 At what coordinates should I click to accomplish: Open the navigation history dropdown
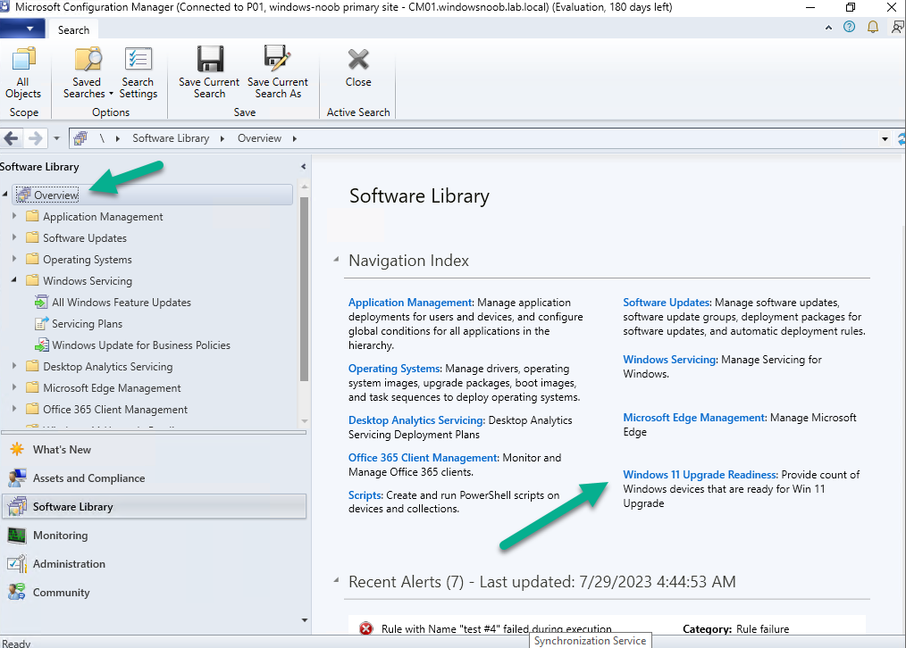(x=56, y=138)
